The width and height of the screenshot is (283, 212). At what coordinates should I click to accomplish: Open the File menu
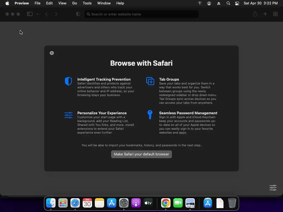coord(38,3)
